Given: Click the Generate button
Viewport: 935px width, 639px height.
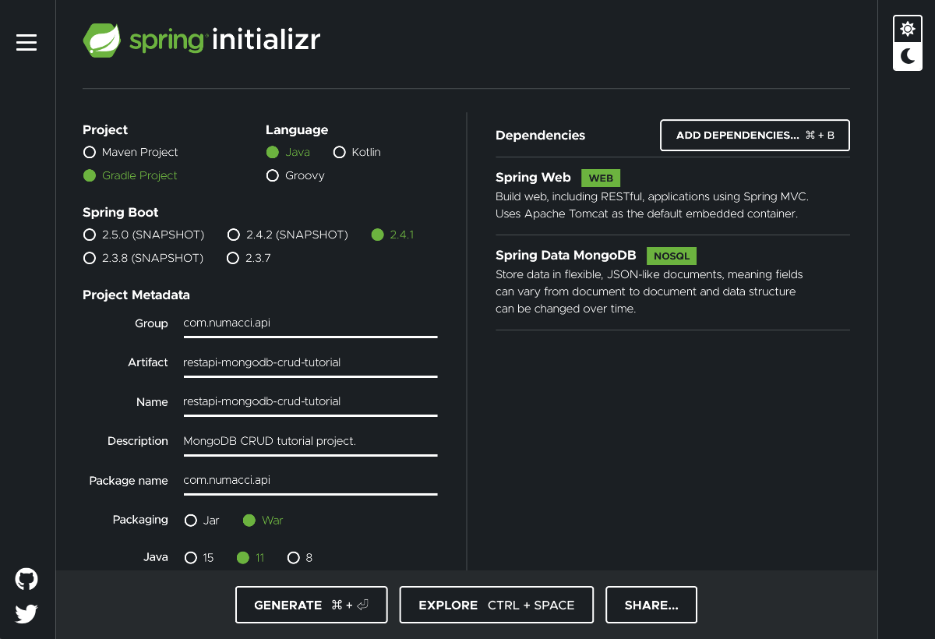Looking at the screenshot, I should coord(311,605).
